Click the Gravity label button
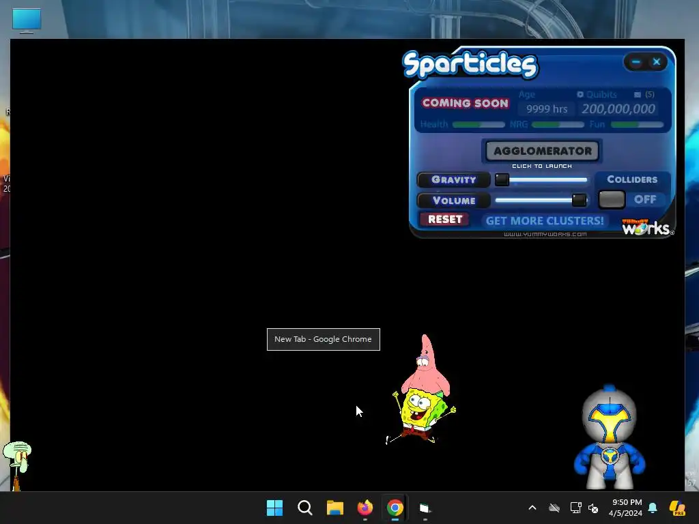Viewport: 699px width, 524px height. tap(453, 179)
